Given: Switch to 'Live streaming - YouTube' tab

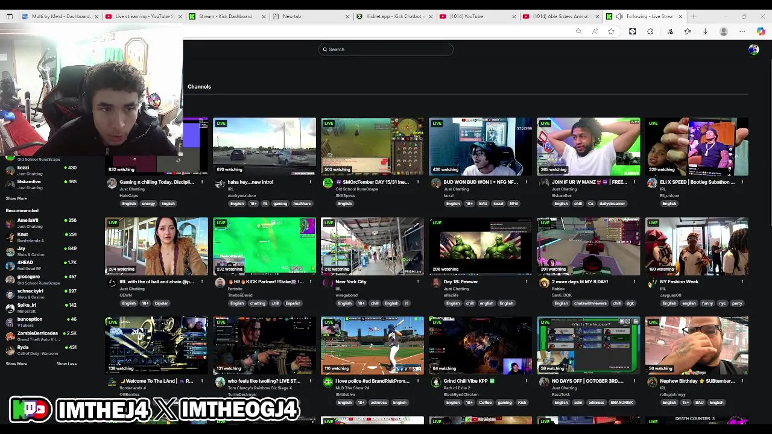Looking at the screenshot, I should point(143,16).
